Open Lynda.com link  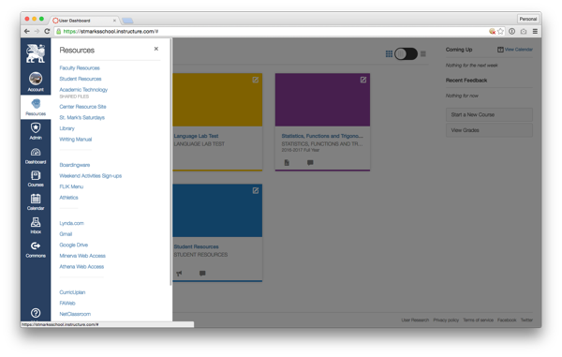(72, 223)
